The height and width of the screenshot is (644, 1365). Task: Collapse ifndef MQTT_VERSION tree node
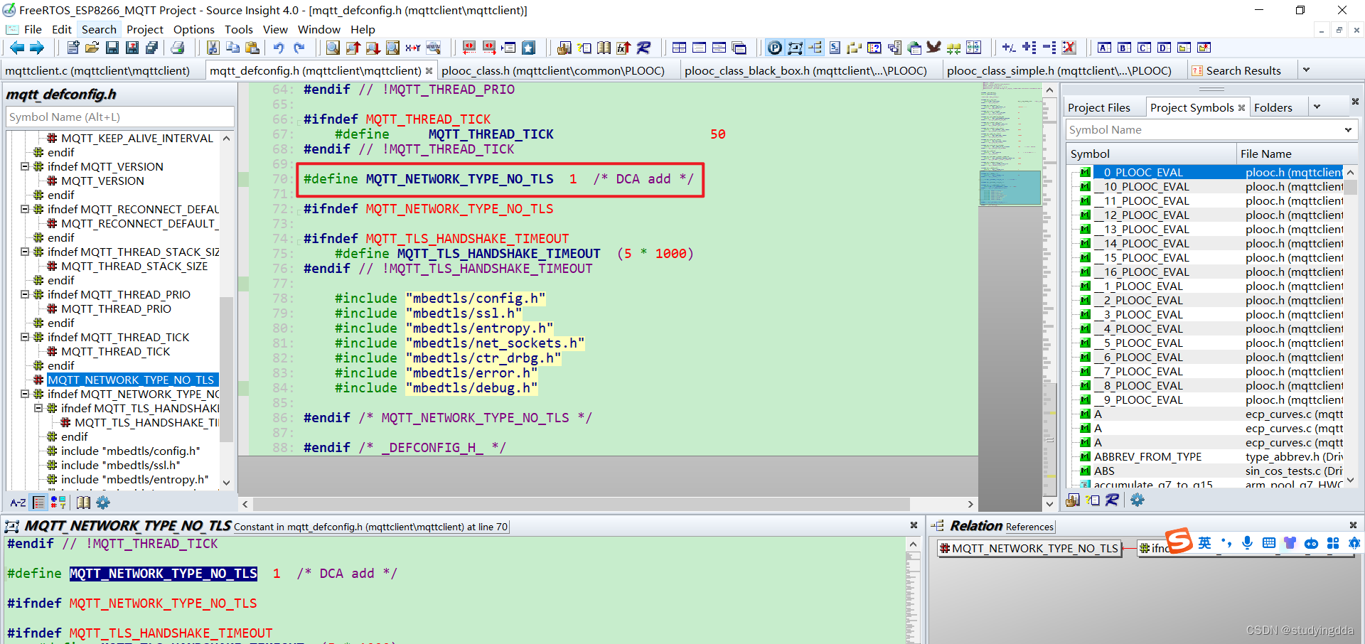(x=25, y=166)
